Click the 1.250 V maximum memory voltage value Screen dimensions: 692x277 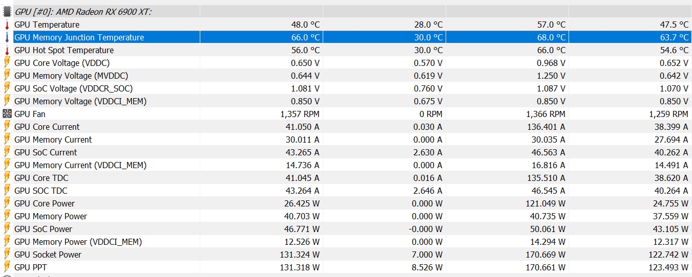[x=551, y=76]
